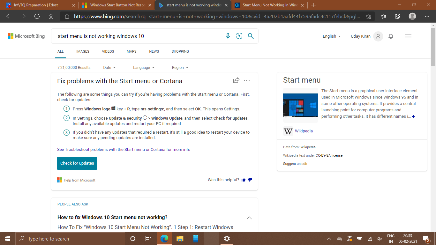The width and height of the screenshot is (436, 245).
Task: Go to browser home page icon
Action: pos(51,16)
